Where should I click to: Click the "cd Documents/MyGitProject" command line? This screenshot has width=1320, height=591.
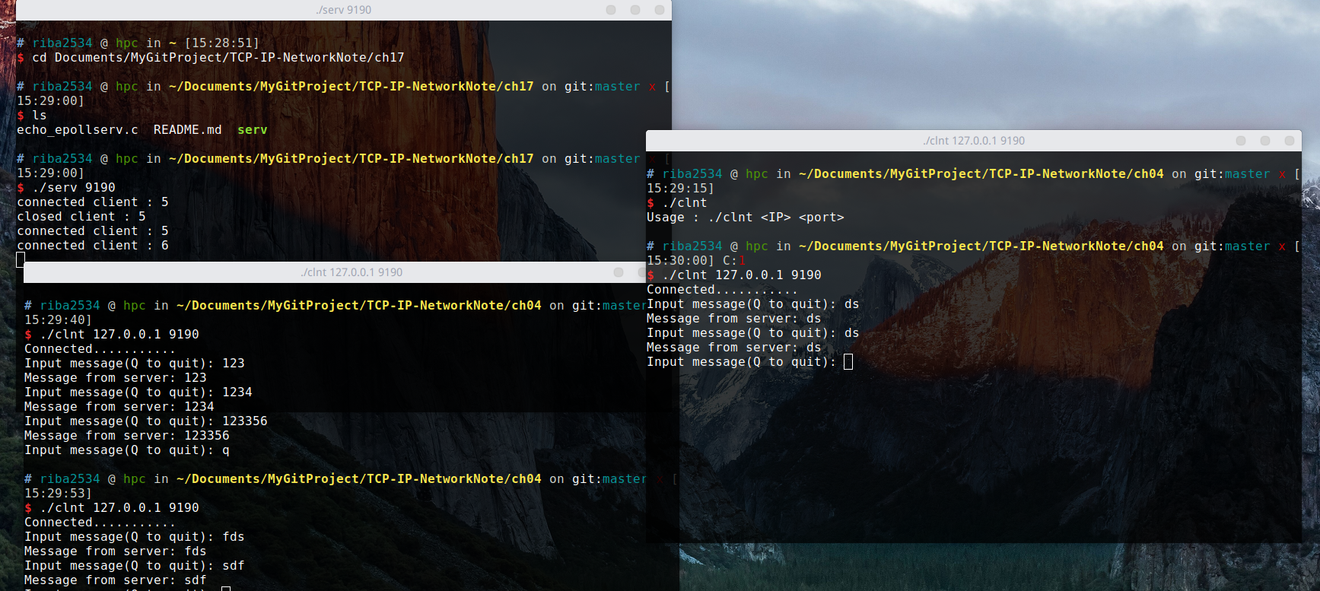point(218,58)
